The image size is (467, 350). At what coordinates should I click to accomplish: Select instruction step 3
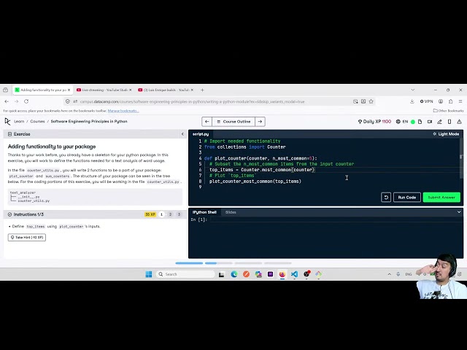(x=179, y=214)
